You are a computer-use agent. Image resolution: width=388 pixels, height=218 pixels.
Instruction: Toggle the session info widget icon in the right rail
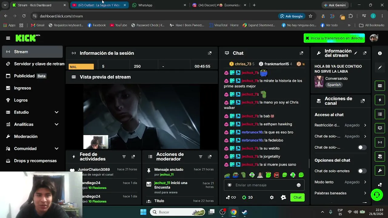[x=380, y=142]
